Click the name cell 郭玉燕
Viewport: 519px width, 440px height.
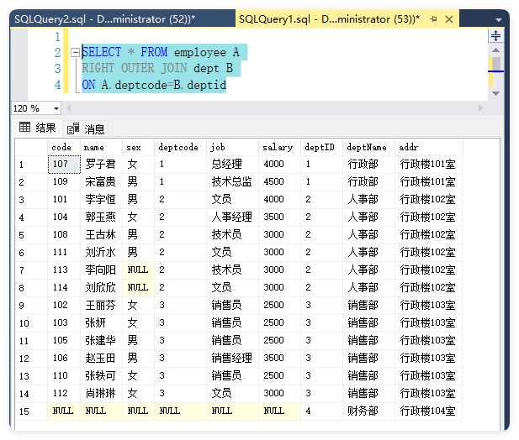tap(101, 217)
